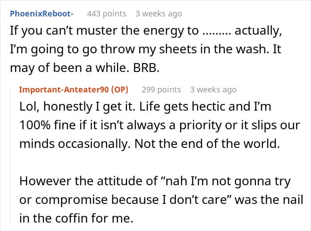The image size is (311, 231).
Task: Click the 299 points score
Action: coord(161,90)
